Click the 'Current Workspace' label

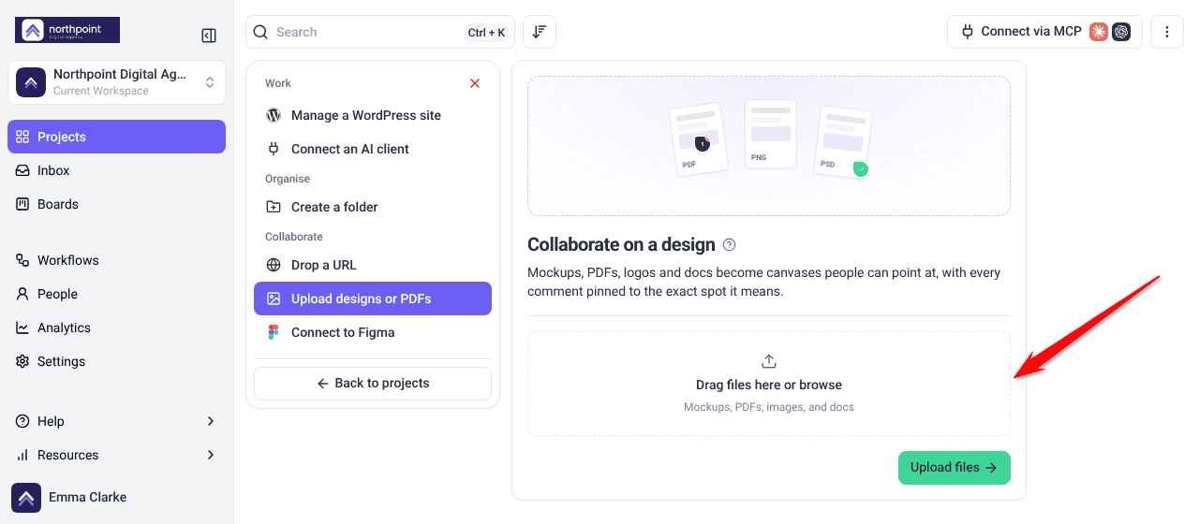[101, 91]
